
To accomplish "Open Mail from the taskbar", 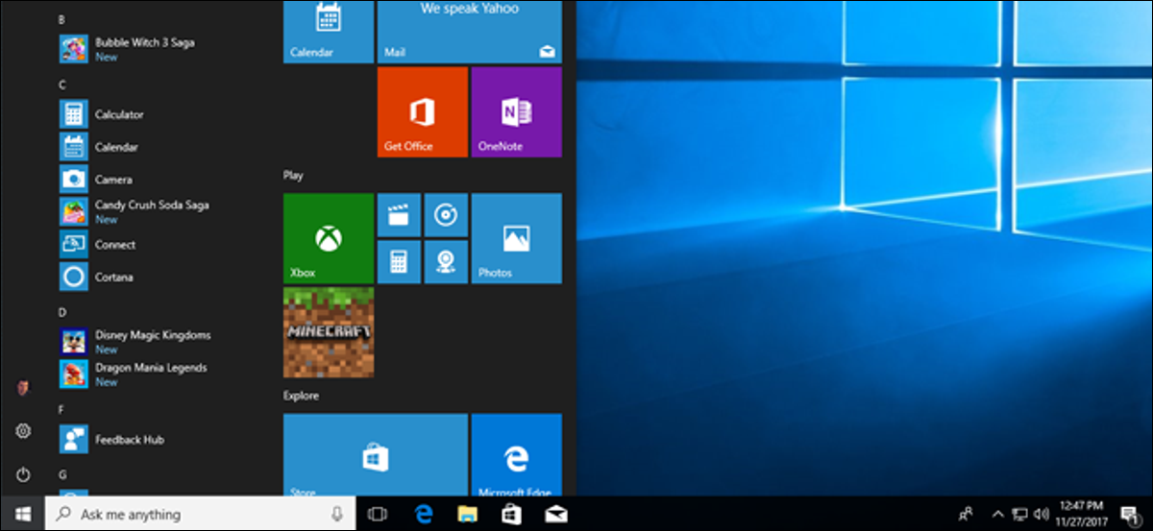I will pos(557,514).
